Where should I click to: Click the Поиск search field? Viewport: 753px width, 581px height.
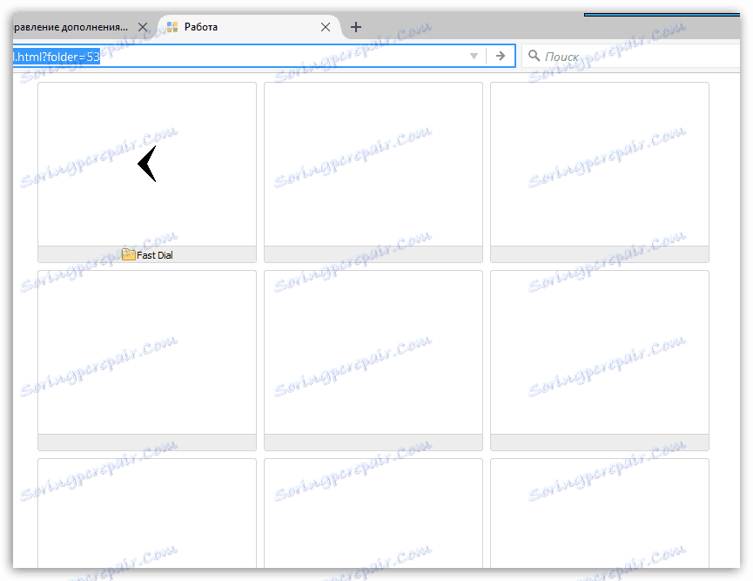[x=631, y=57]
